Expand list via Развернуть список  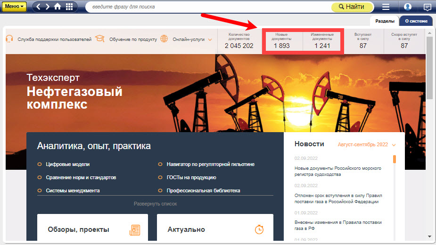155,204
